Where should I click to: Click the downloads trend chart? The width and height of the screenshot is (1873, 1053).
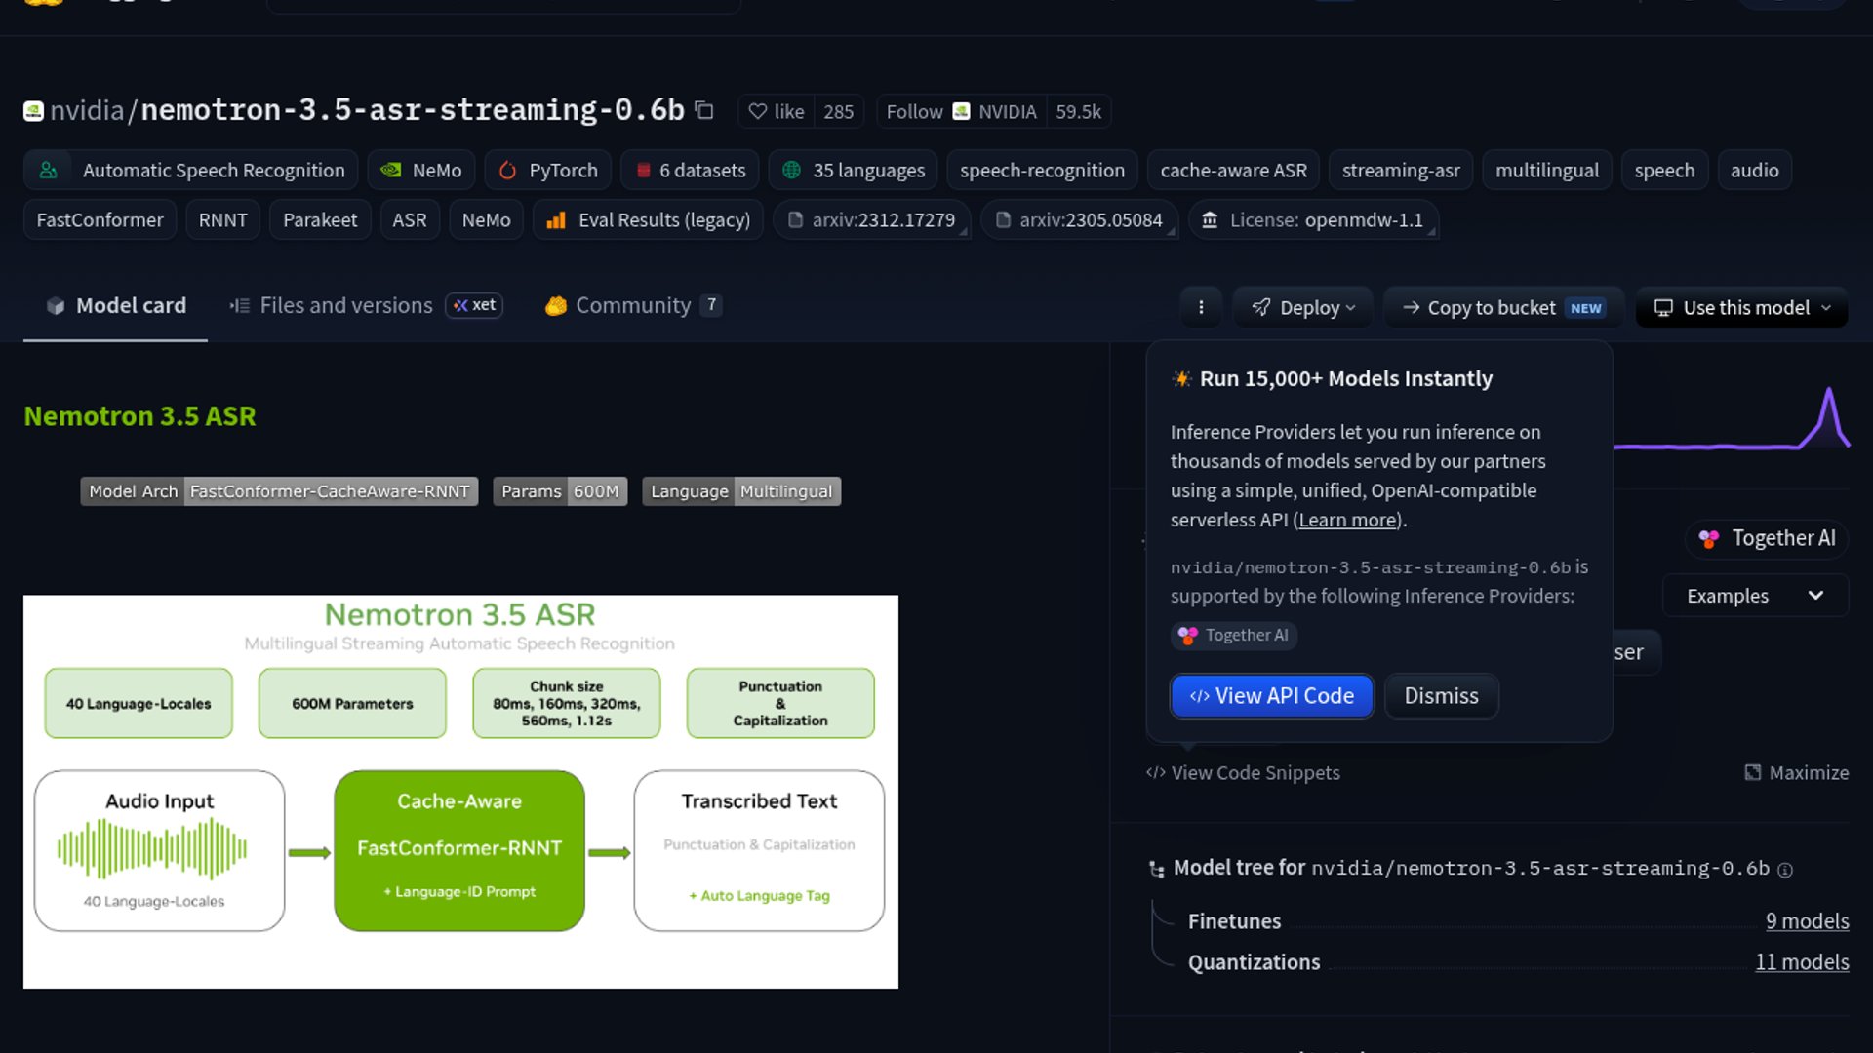click(x=1732, y=419)
